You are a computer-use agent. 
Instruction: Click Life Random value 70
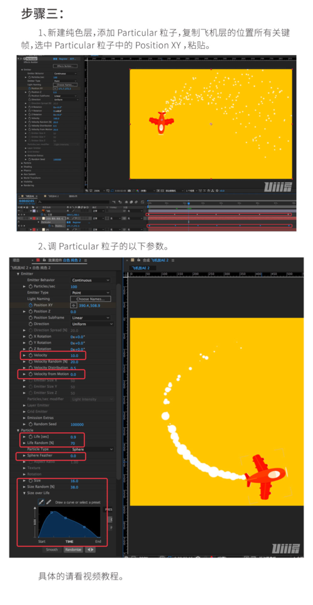coord(73,443)
